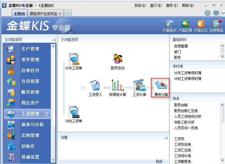Open the 职员变动 icon

pyautogui.click(x=117, y=59)
